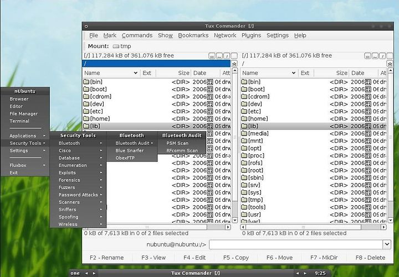Viewport: 399px width, 277px height.
Task: Click the F6 - Move button
Action: 279,258
